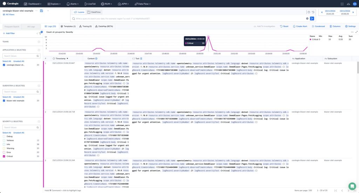The image size is (359, 193).
Task: Switch to Condensed view
Action: click(x=318, y=26)
